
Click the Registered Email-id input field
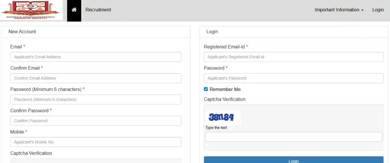click(x=293, y=57)
